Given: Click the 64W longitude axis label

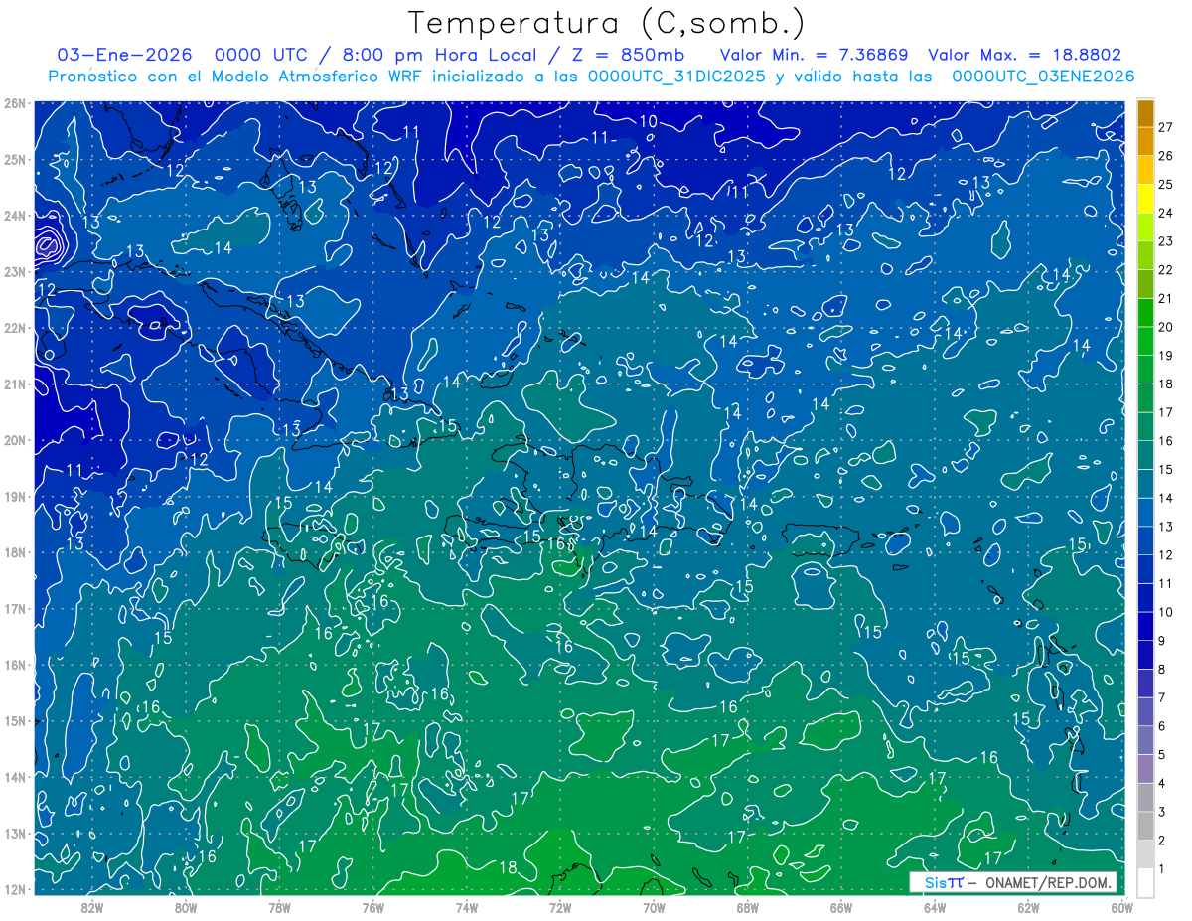Looking at the screenshot, I should pos(934,906).
